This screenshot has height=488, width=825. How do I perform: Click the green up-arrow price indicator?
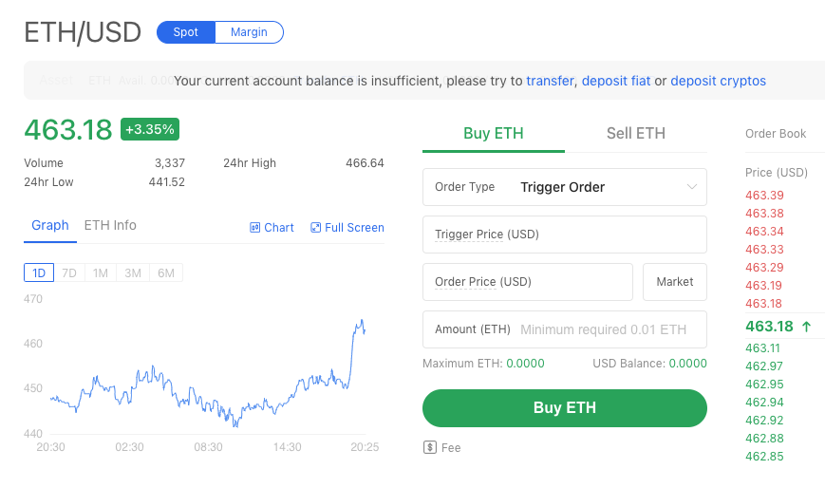807,327
